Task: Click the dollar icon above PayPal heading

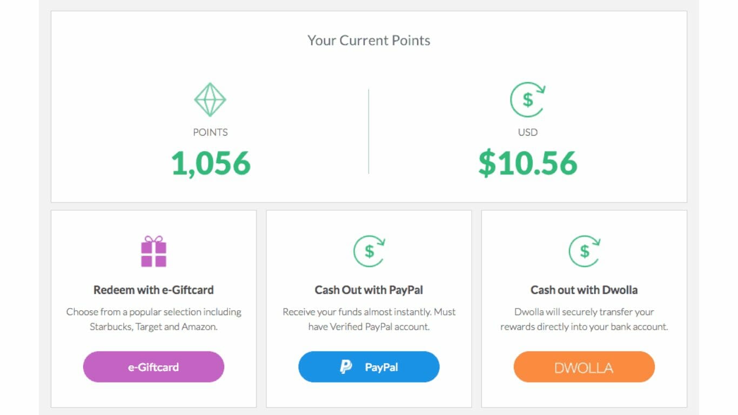Action: 369,251
